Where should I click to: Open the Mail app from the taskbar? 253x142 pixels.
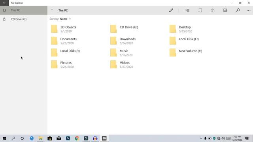(59, 138)
